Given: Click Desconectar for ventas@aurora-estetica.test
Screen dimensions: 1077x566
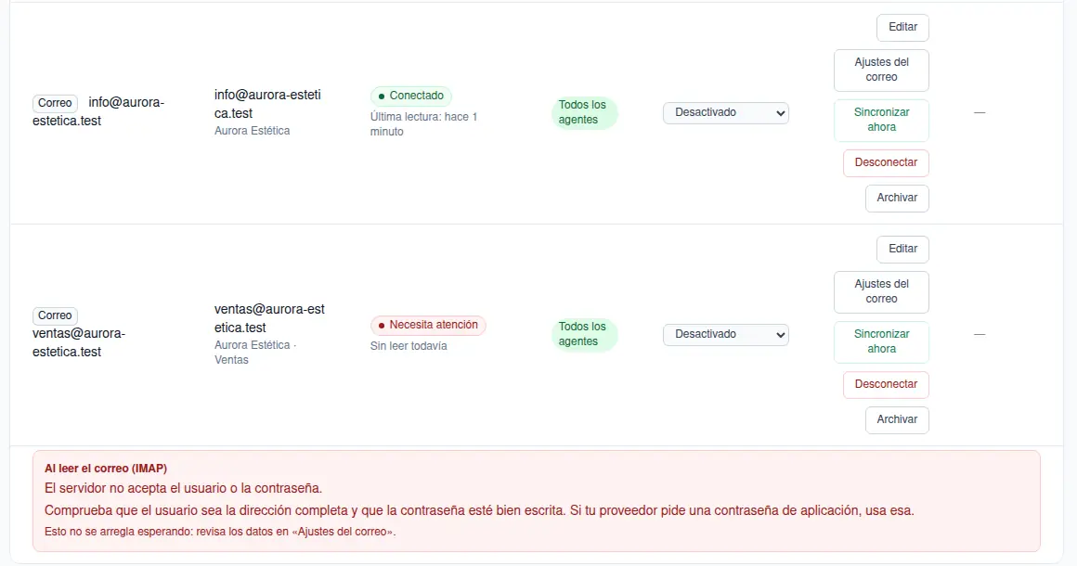Looking at the screenshot, I should coord(886,384).
